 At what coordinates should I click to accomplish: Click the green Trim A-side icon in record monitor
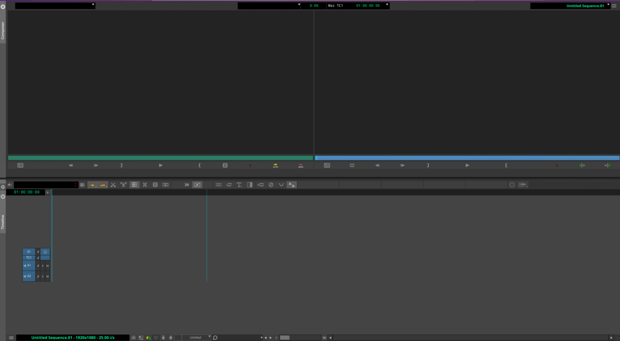coord(582,165)
